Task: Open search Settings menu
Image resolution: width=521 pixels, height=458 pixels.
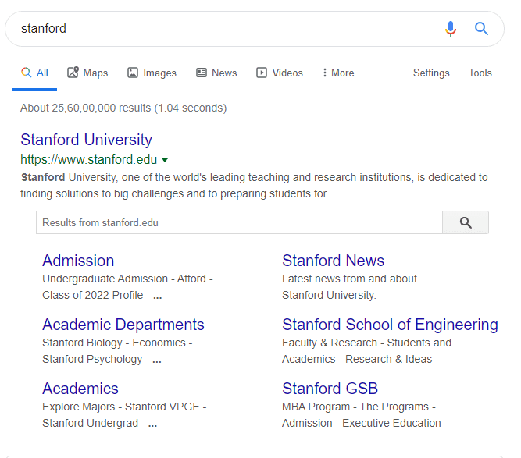Action: [x=431, y=73]
